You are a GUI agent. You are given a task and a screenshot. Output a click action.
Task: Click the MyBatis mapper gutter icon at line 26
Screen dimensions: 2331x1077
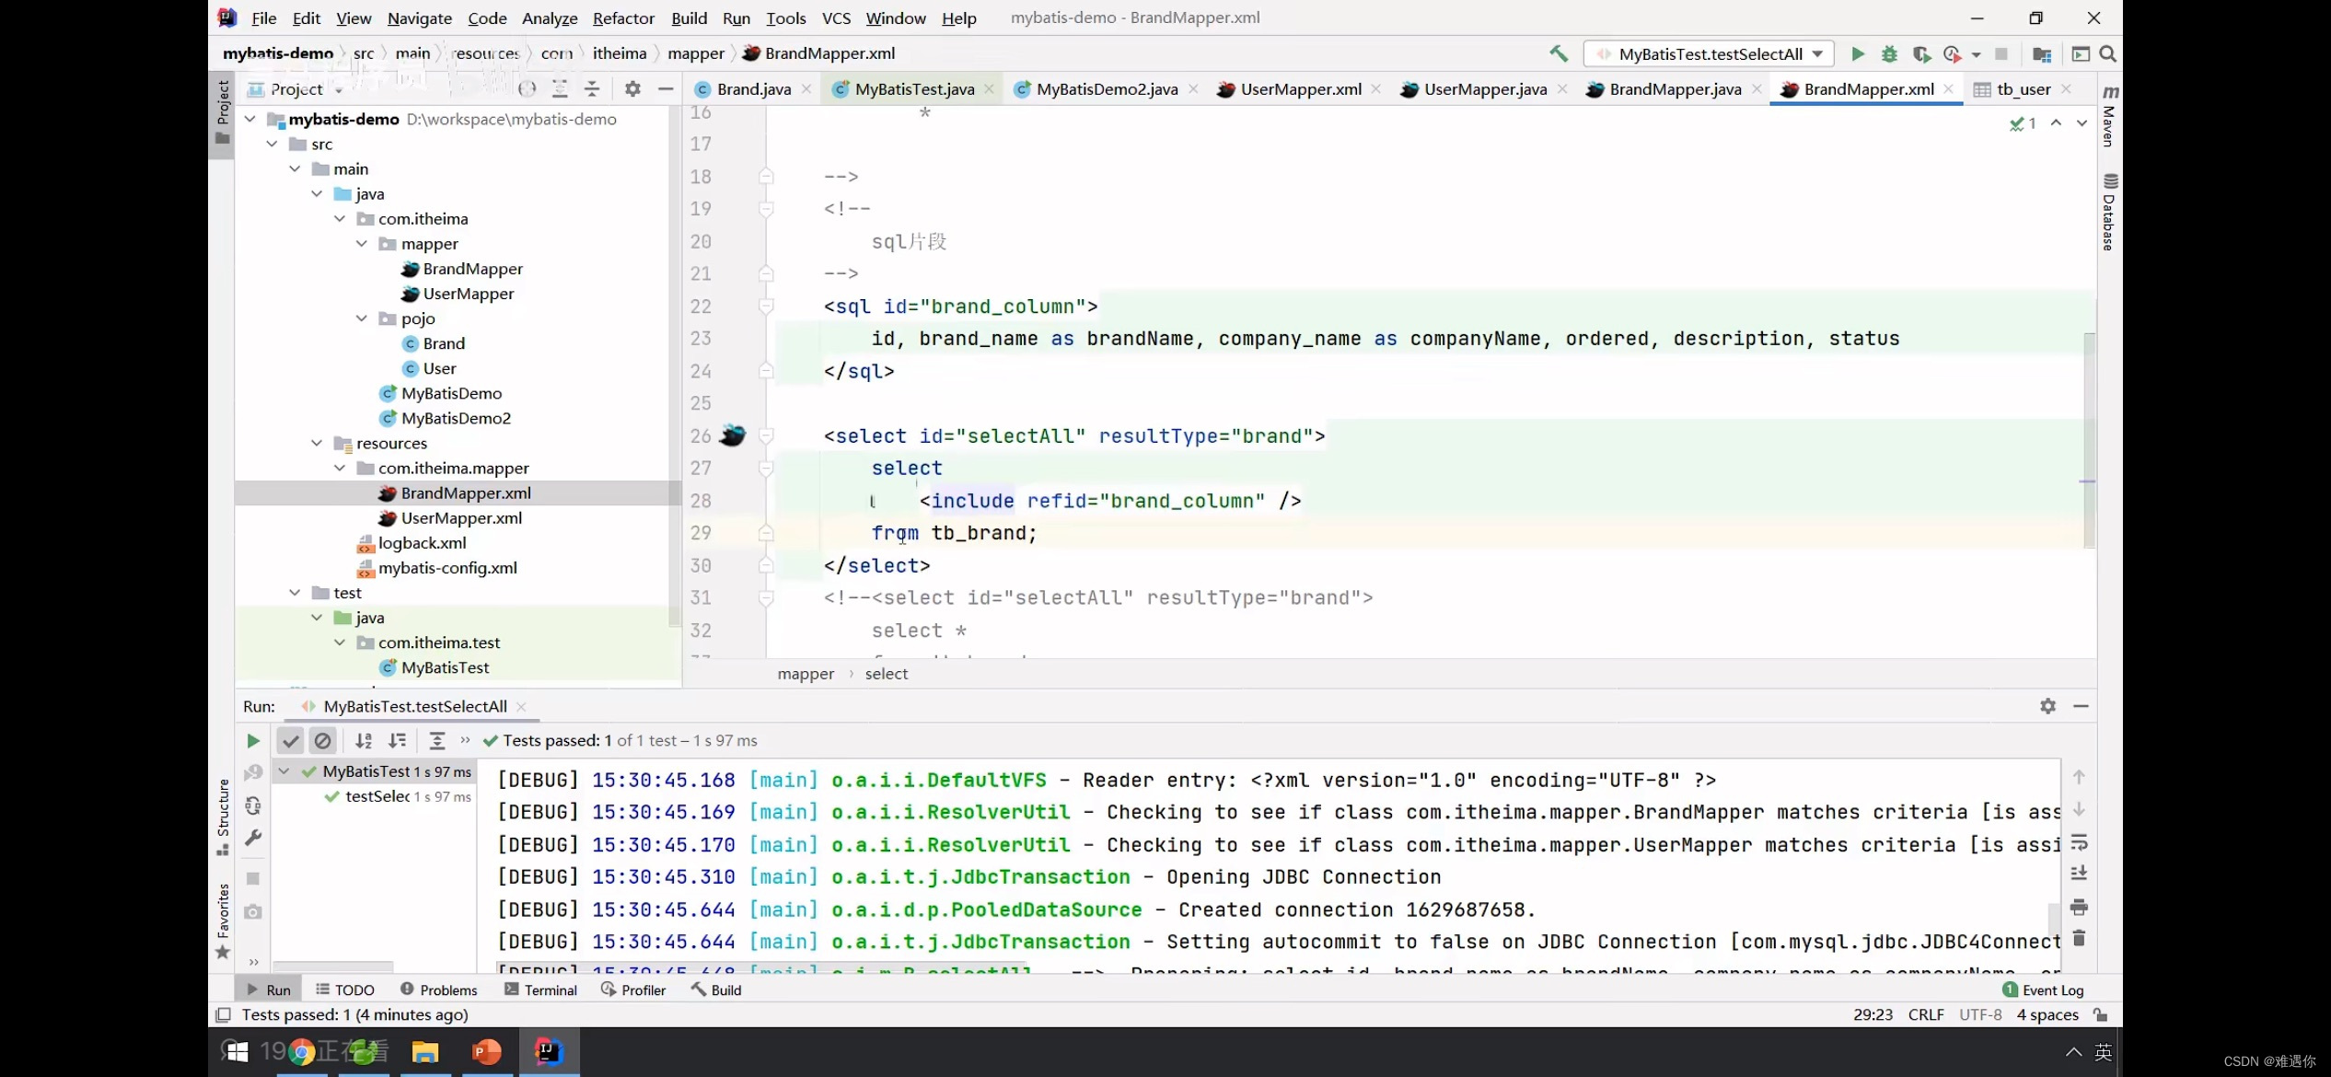coord(732,435)
